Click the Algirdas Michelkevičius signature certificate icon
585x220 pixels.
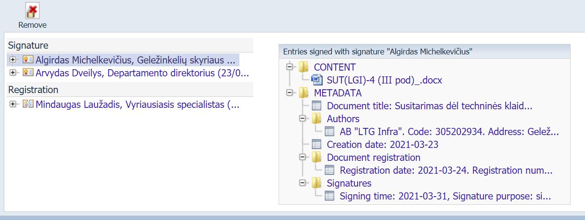click(28, 60)
